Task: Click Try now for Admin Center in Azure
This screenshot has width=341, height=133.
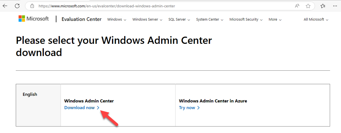Action: point(189,108)
